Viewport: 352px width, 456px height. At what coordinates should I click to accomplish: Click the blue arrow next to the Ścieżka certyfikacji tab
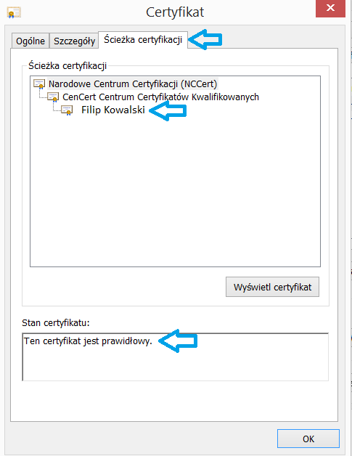point(206,39)
